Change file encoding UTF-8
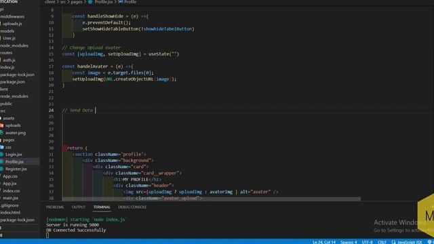Screen dimensions: 434x244 click(368, 242)
